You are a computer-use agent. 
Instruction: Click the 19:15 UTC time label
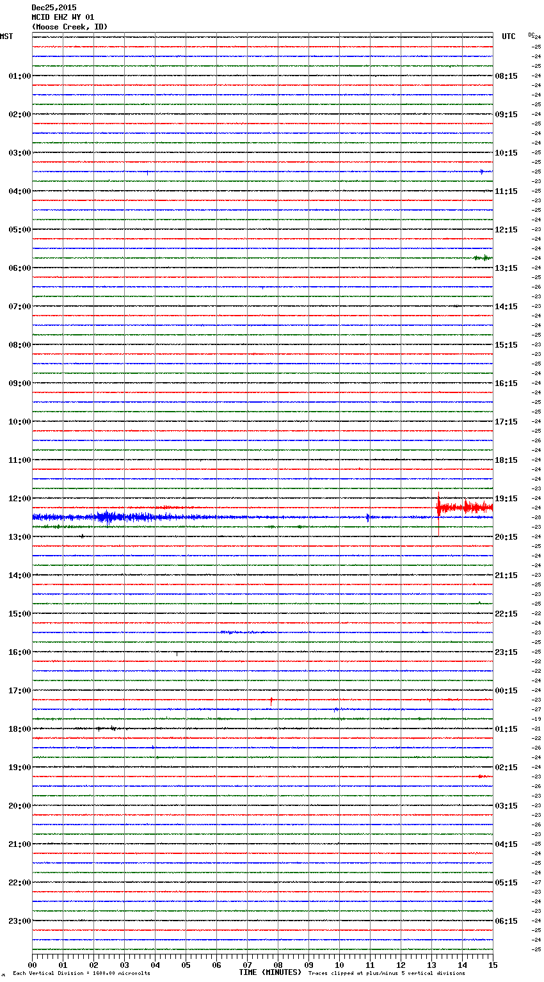tap(506, 499)
